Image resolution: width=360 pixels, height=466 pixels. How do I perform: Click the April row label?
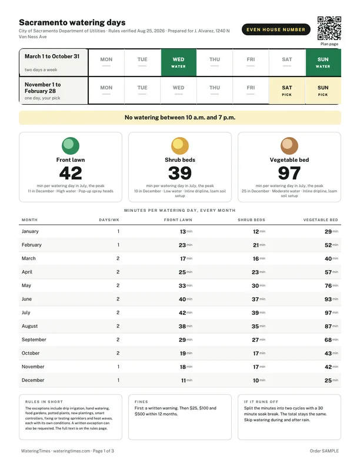tap(27, 272)
